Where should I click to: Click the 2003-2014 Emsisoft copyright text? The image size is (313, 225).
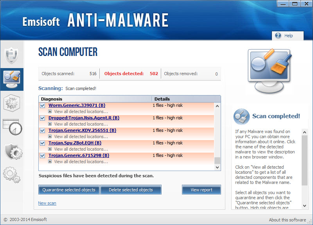click(x=25, y=220)
